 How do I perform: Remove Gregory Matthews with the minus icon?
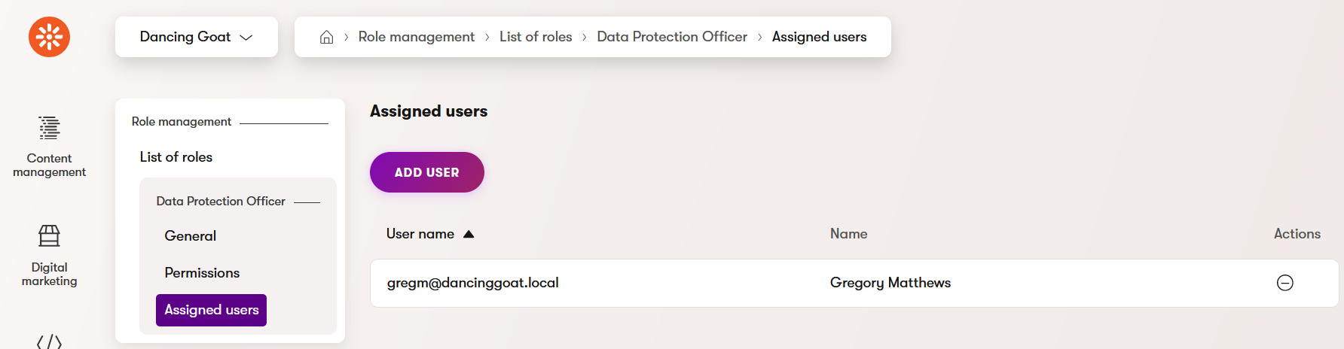tap(1284, 283)
